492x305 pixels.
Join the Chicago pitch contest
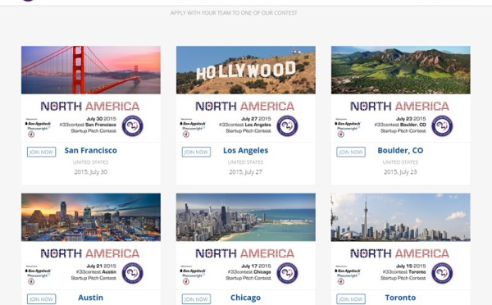click(196, 299)
